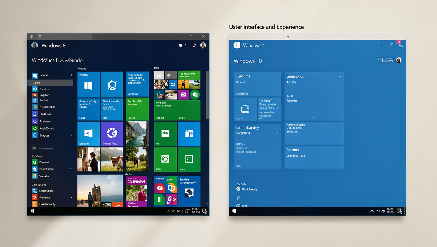Viewport: 437px width, 247px height.
Task: Open the user account badge in Windows 10 window
Action: tap(389, 60)
